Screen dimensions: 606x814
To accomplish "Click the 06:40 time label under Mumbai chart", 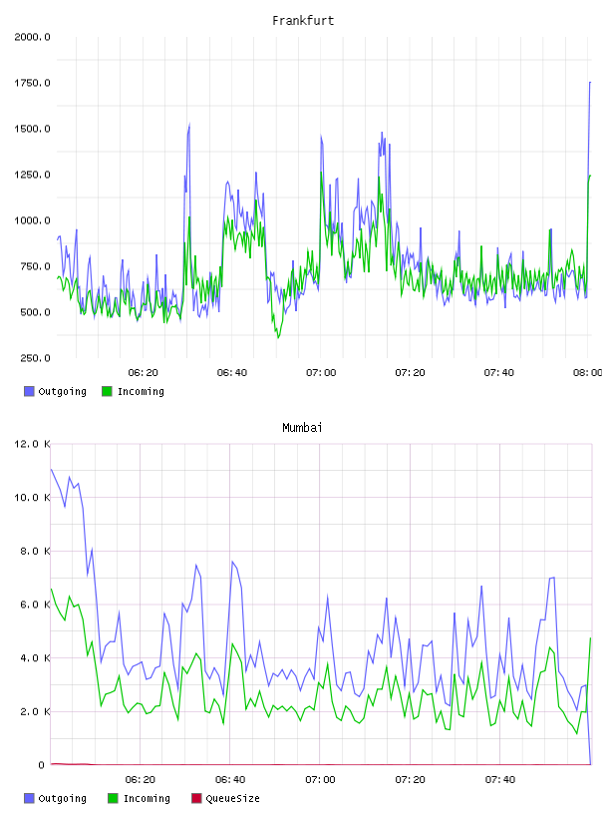I will [230, 780].
